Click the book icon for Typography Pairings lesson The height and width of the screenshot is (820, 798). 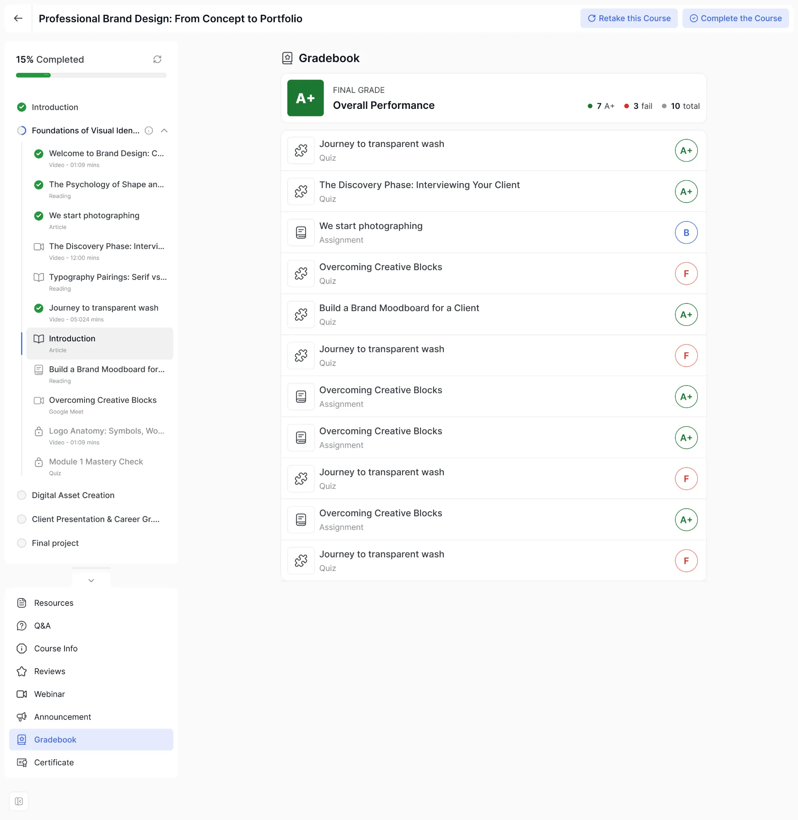click(x=38, y=277)
